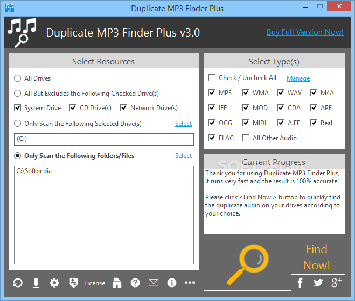Image resolution: width=355 pixels, height=301 pixels.
Task: Uncheck the System Drive checkbox
Action: click(x=17, y=108)
